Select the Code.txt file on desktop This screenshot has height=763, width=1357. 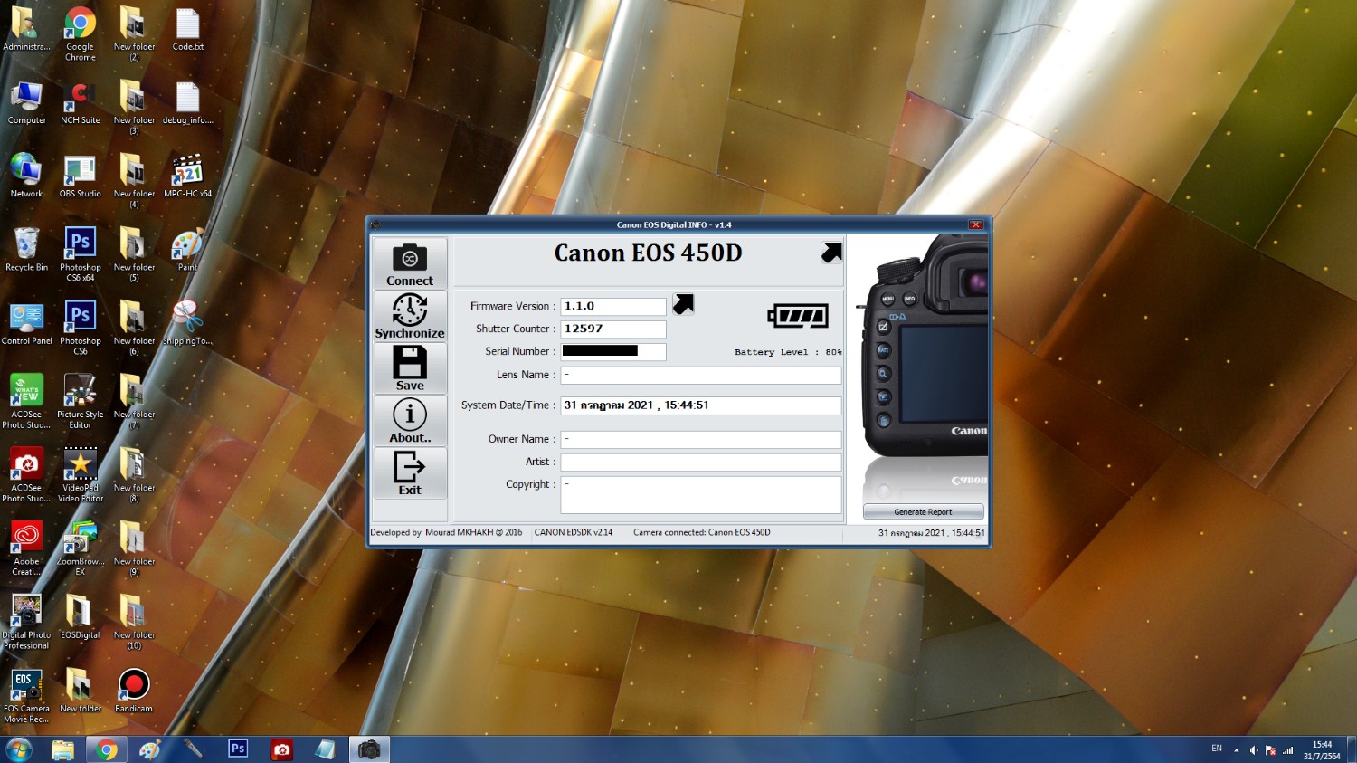tap(187, 29)
